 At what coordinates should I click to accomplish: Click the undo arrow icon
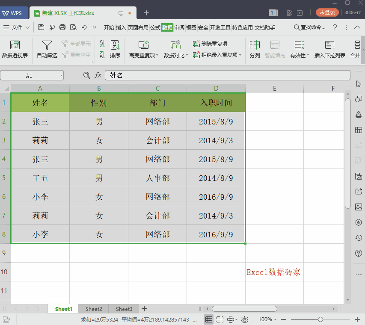coord(84,27)
